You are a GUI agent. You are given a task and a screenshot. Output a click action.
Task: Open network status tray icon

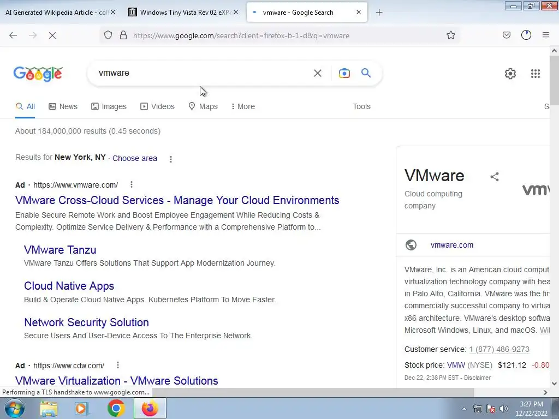point(477,409)
